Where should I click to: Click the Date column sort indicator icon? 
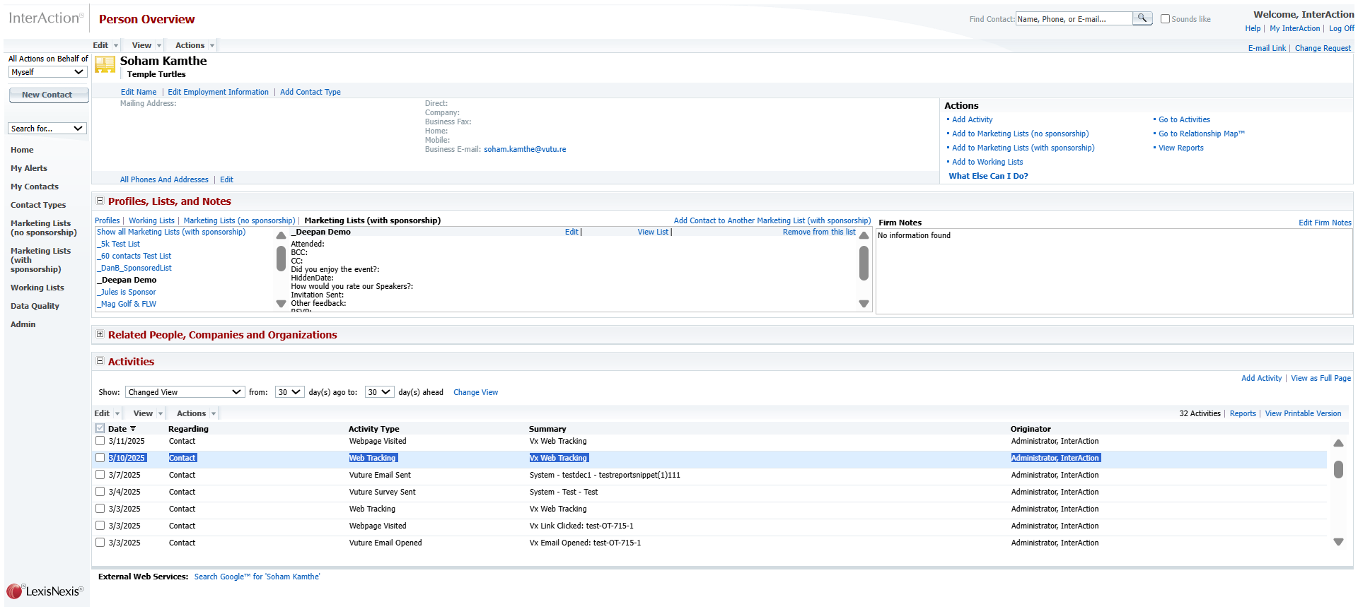(133, 429)
